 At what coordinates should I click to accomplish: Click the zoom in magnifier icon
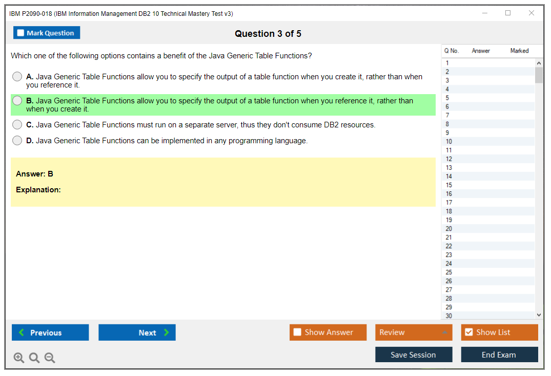point(19,358)
